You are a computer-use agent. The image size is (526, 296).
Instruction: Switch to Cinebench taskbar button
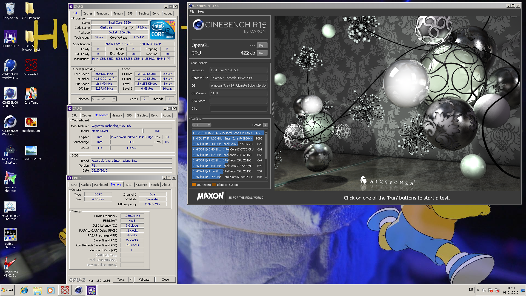coord(78,290)
